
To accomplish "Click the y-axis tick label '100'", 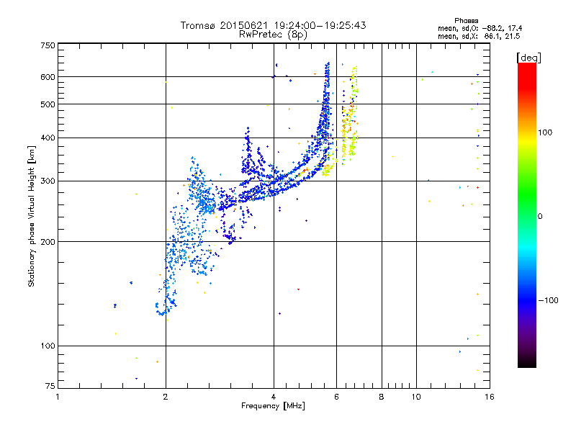I will [x=48, y=346].
